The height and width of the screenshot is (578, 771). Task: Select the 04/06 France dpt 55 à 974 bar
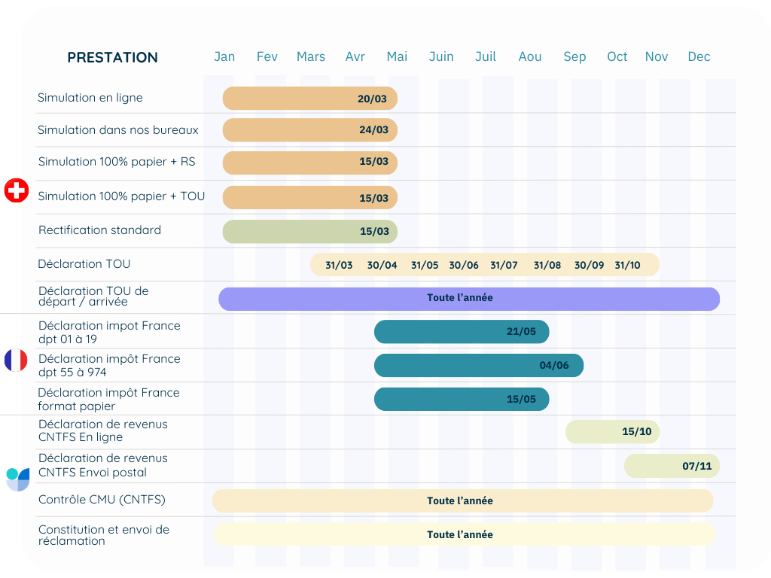(478, 366)
